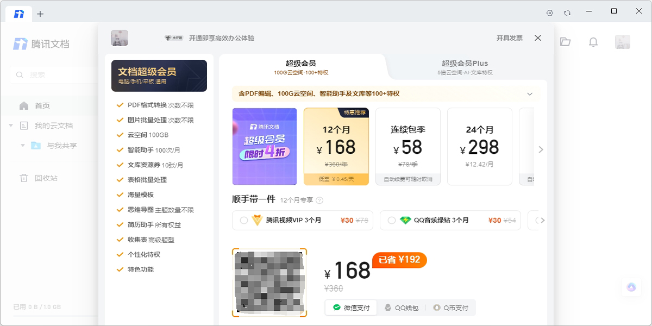
Task: Click the shared folder icon beside 与我共享
Action: [36, 146]
